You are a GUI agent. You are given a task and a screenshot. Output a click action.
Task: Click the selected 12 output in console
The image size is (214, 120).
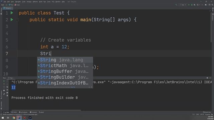click(x=13, y=87)
